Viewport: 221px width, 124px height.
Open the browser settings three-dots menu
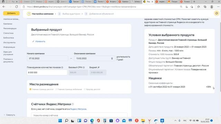[x=218, y=7]
